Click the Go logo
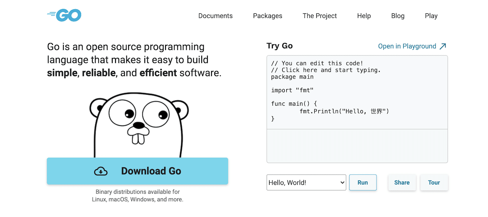This screenshot has width=488, height=217. (x=64, y=15)
